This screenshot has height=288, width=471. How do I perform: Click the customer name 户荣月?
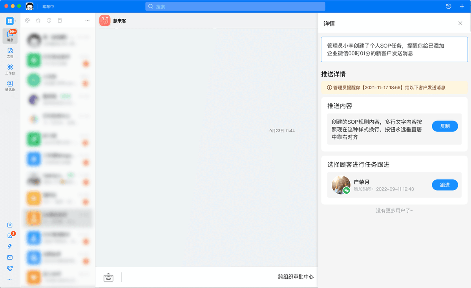point(361,182)
